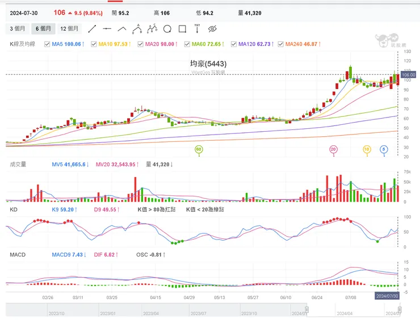Click the 02/26 date axis label
Viewport: 420px width, 323px height.
point(48,297)
